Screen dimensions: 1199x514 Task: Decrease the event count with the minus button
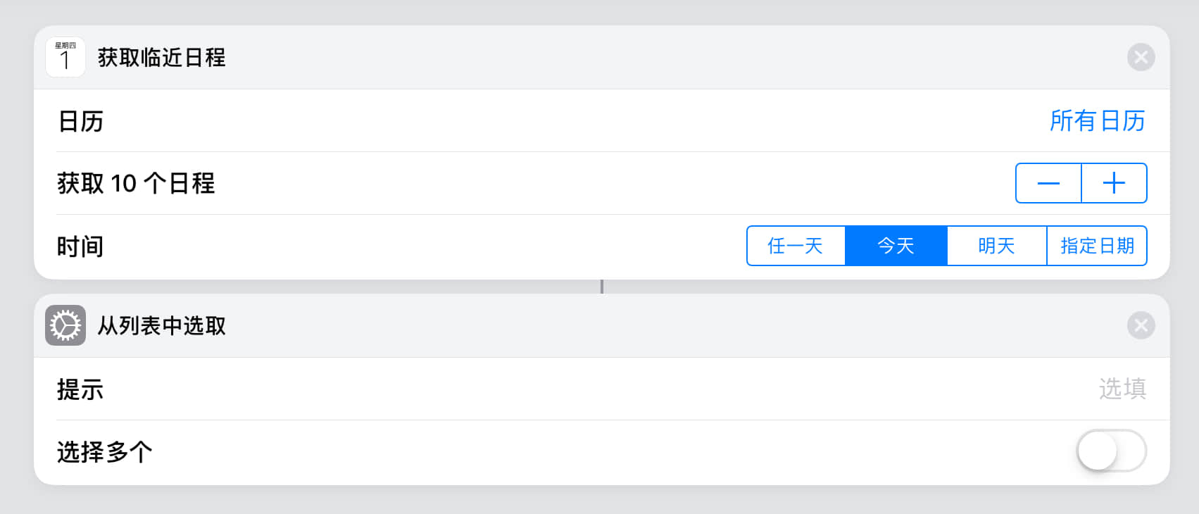1048,183
